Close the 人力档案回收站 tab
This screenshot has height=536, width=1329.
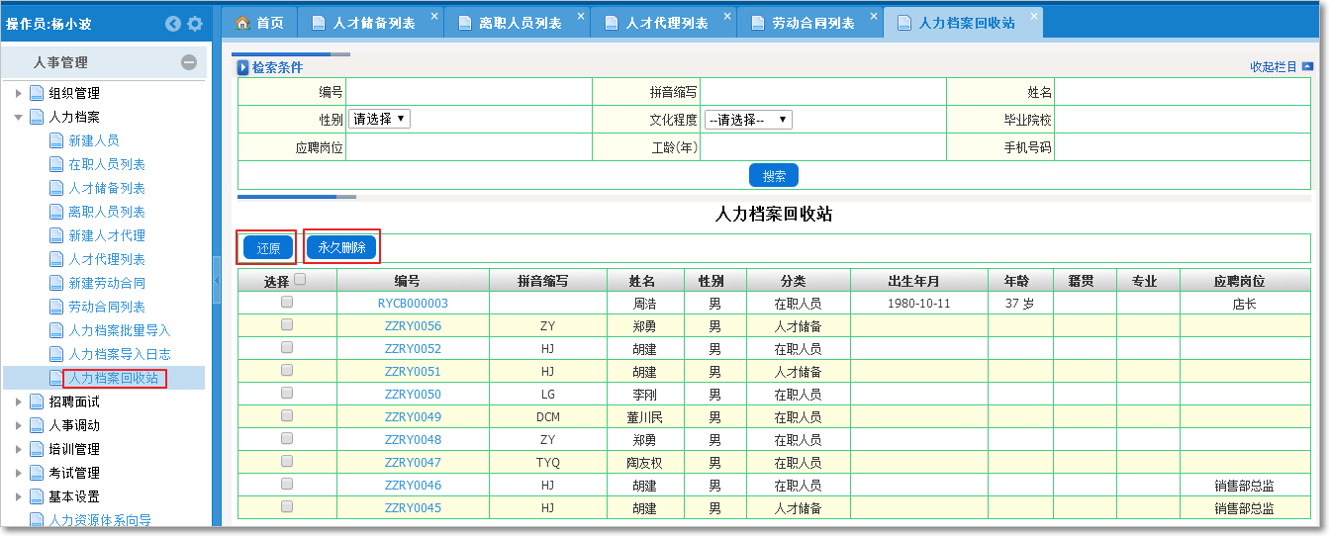tap(1034, 16)
